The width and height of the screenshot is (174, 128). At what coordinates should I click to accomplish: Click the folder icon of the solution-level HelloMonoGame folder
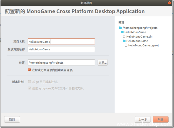(x=122, y=32)
